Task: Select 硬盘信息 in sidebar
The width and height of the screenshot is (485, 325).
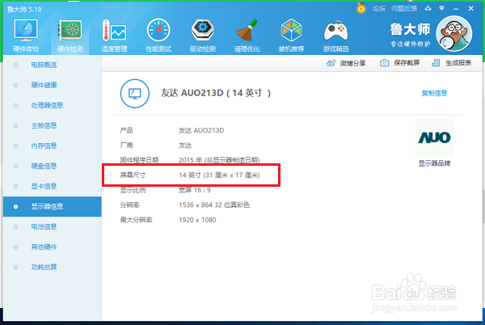Action: point(53,166)
